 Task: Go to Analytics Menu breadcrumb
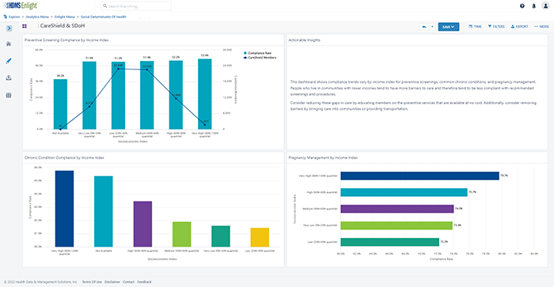37,17
